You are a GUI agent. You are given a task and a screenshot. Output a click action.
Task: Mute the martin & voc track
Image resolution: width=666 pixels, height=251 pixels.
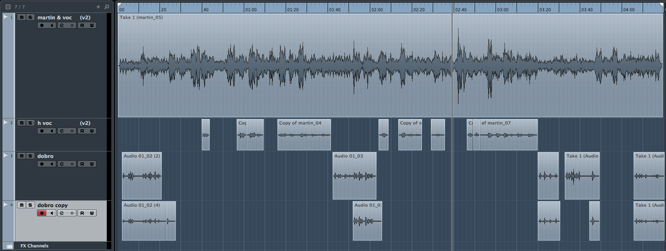[x=22, y=17]
